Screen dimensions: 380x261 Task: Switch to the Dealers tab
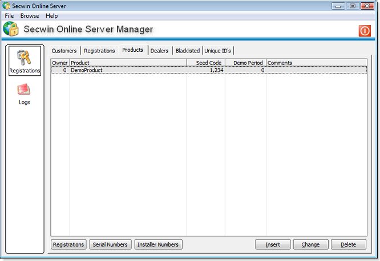tap(159, 51)
